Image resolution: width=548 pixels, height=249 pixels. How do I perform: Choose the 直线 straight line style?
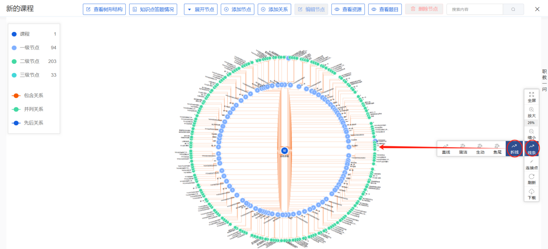pos(446,149)
